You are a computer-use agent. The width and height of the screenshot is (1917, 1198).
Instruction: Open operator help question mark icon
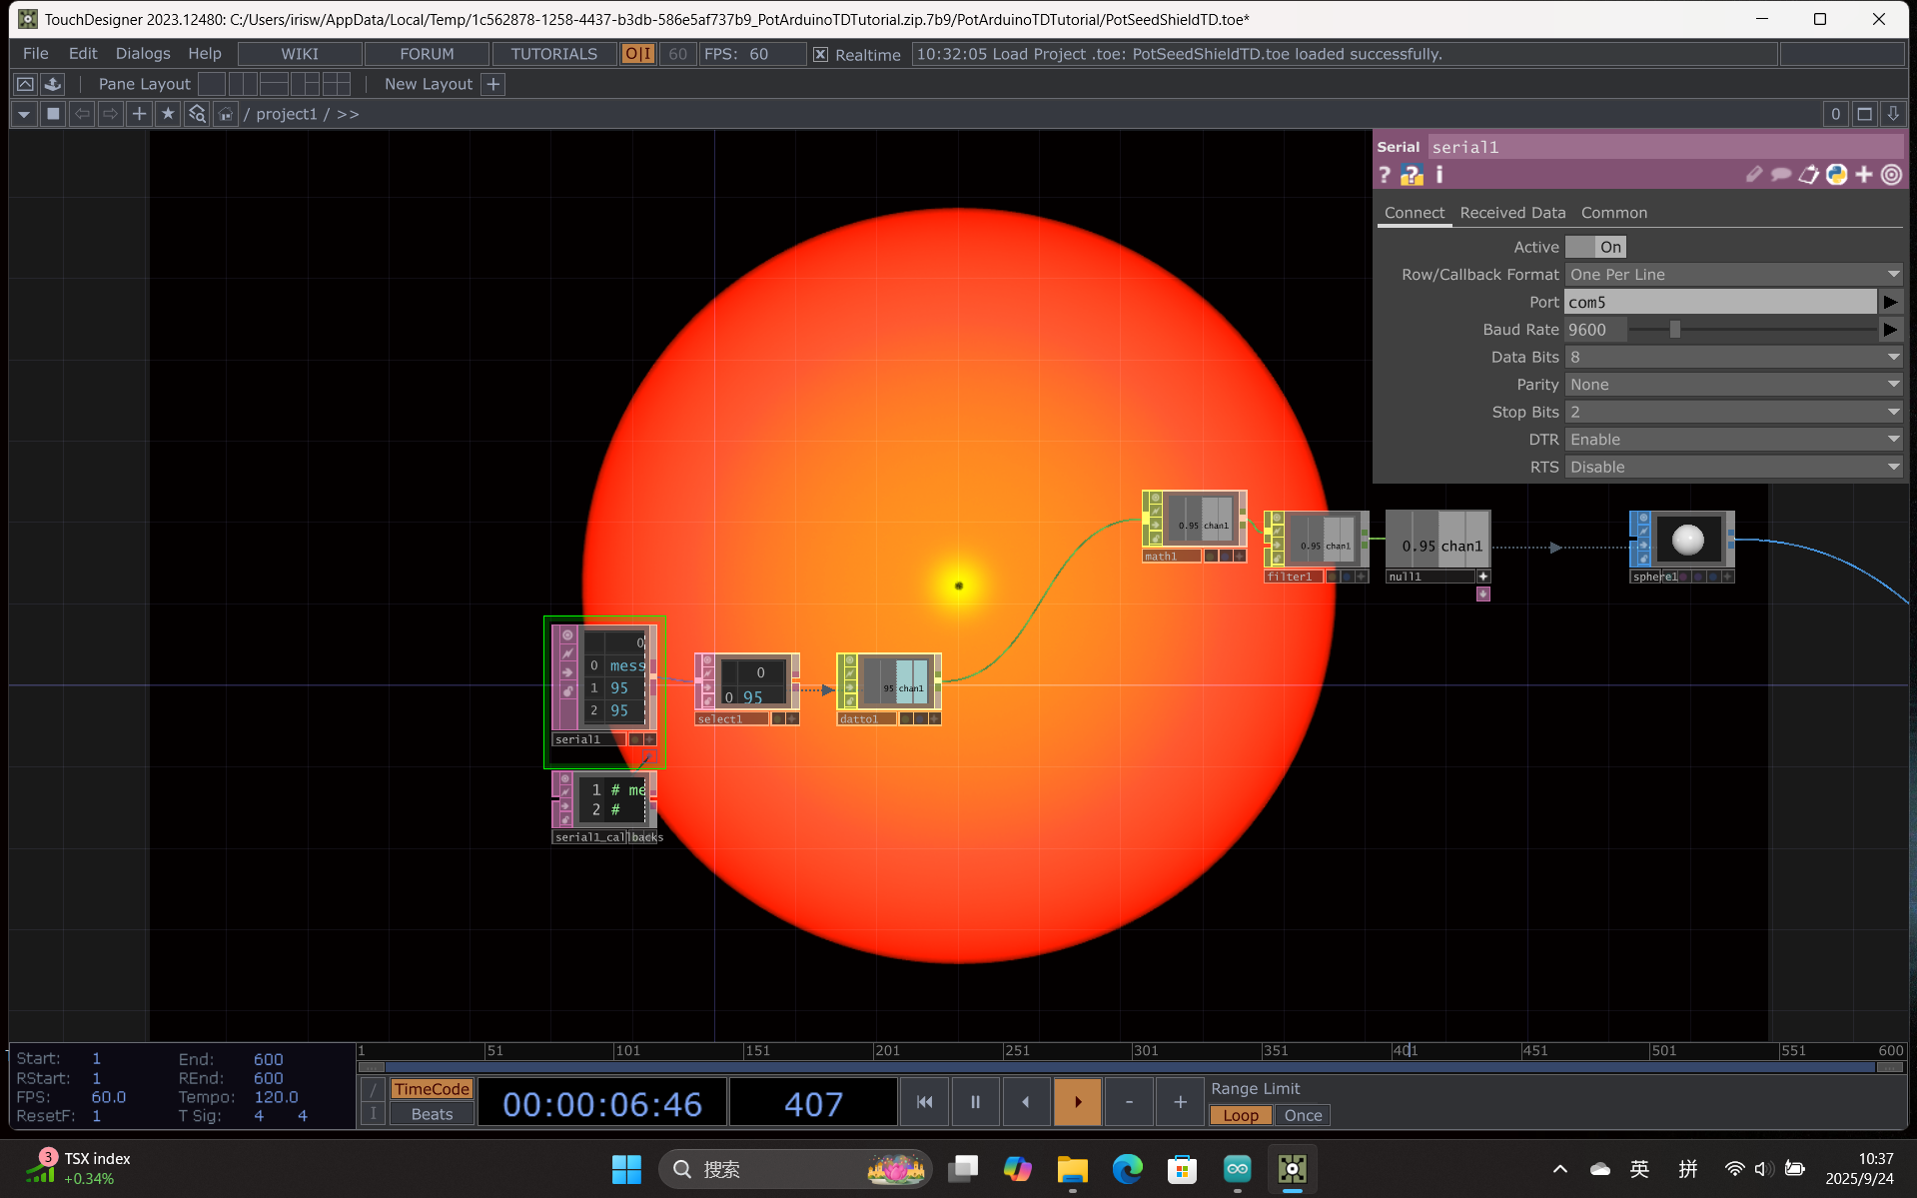[x=1385, y=176]
